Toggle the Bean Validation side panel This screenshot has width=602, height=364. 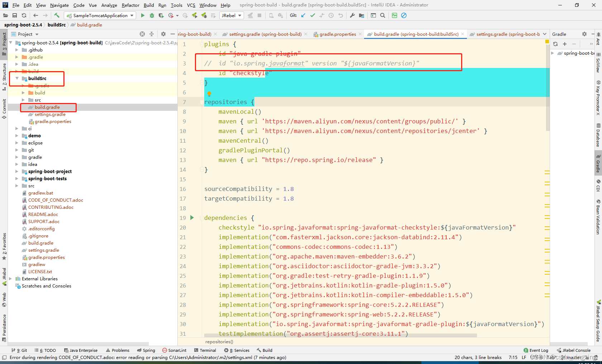[x=598, y=217]
